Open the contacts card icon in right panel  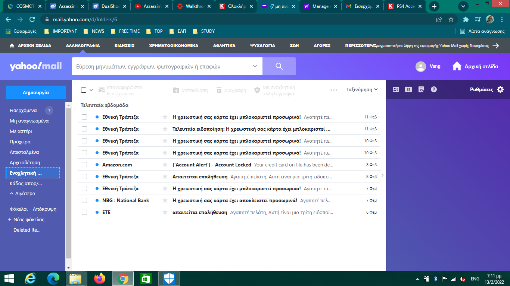pyautogui.click(x=396, y=89)
